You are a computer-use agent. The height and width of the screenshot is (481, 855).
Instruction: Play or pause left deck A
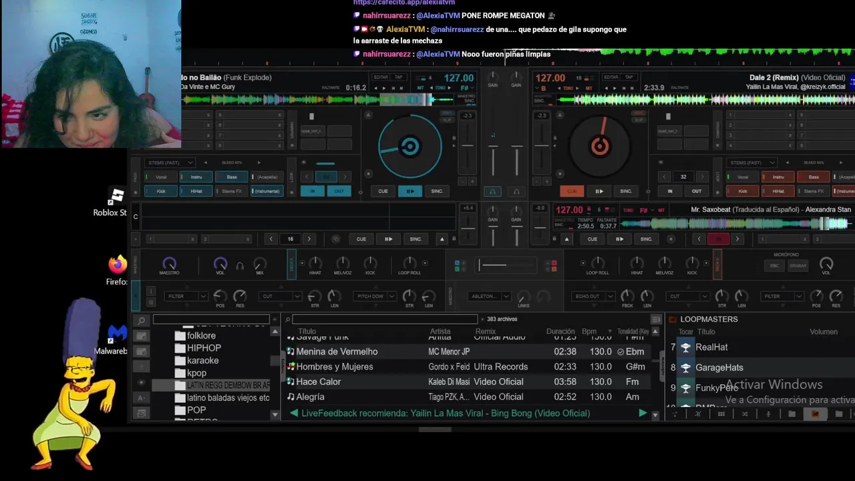coord(410,191)
